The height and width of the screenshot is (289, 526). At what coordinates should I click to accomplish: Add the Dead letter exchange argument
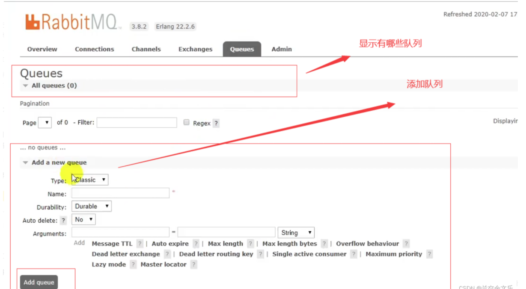(126, 254)
